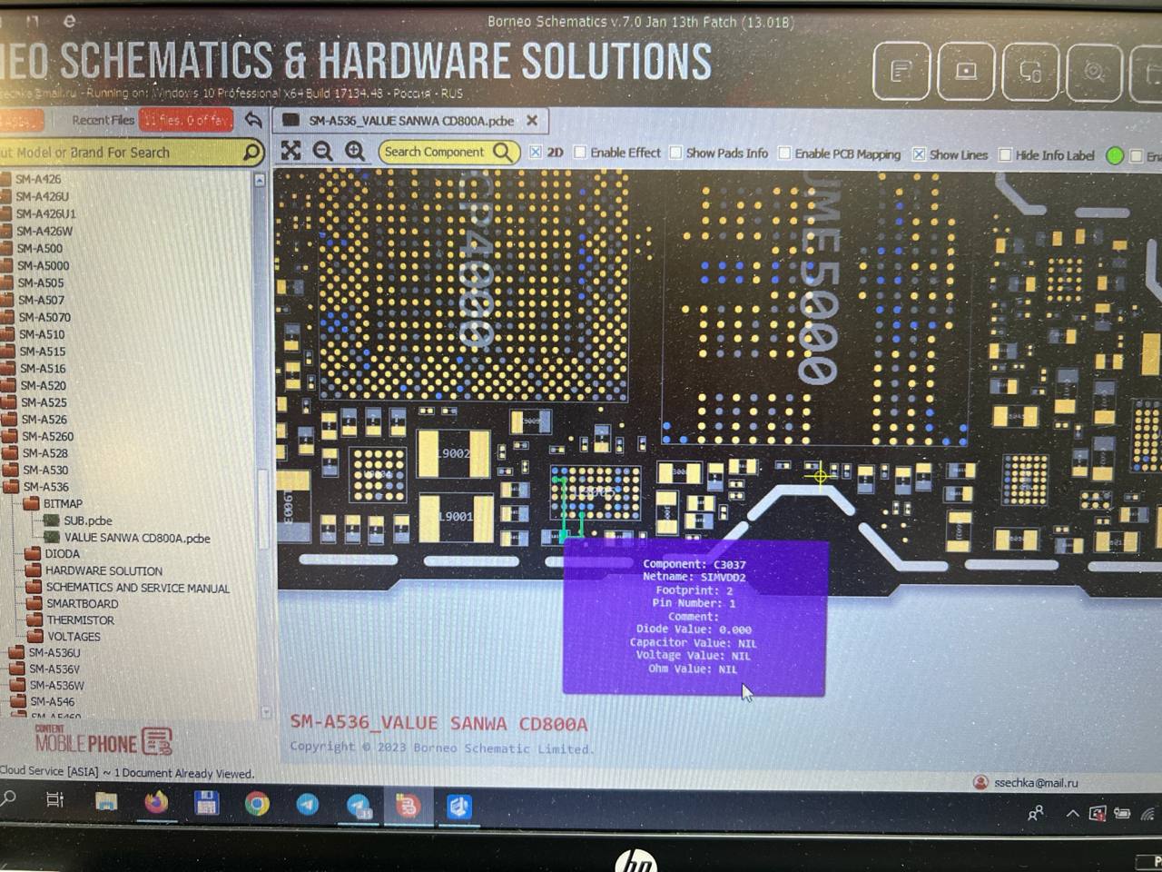Open the Recent Files tab

click(103, 120)
